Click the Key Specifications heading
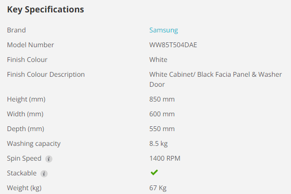The width and height of the screenshot is (291, 194). pos(45,9)
